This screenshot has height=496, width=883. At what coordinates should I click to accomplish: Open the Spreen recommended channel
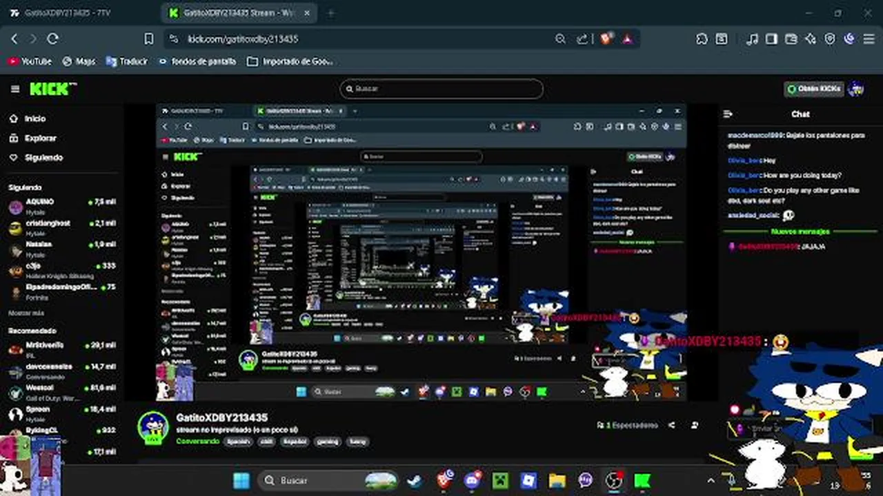click(x=62, y=413)
